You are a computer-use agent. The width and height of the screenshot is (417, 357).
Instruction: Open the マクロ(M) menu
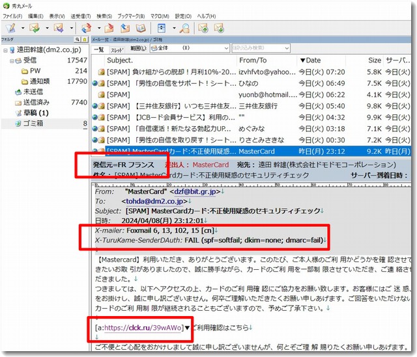point(160,16)
